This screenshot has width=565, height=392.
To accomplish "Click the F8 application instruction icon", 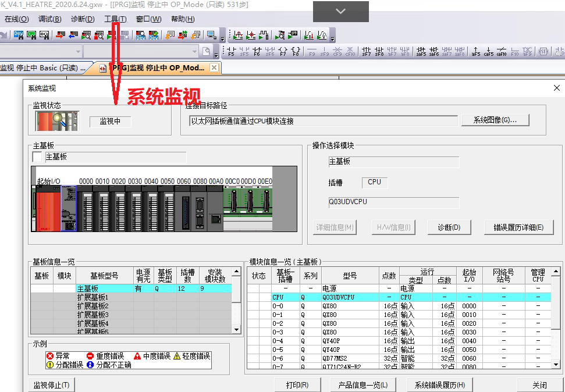I will tap(296, 51).
